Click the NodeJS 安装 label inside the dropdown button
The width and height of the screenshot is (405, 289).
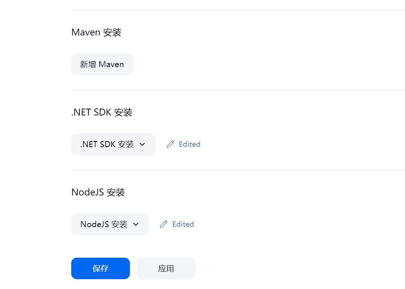(104, 224)
